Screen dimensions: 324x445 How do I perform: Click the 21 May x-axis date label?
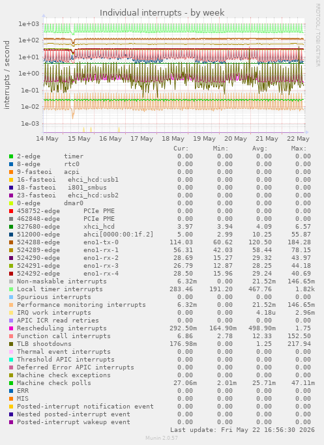pos(267,139)
